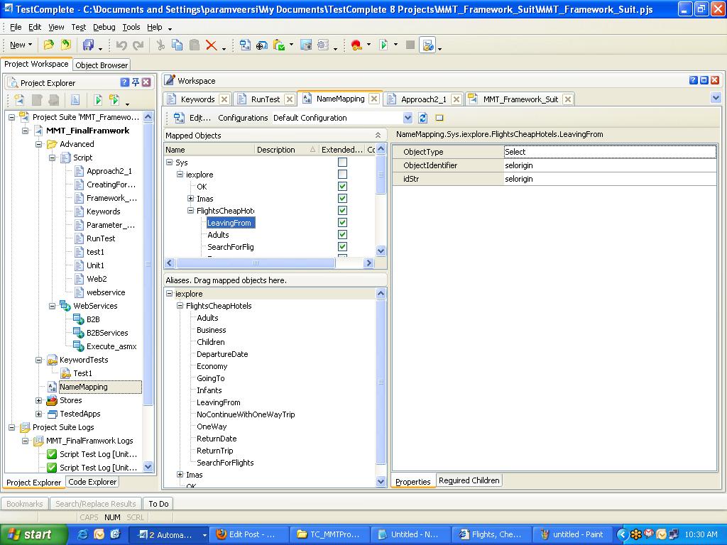This screenshot has width=727, height=545.
Task: Click the yellow highlight rectangle icon
Action: click(439, 118)
